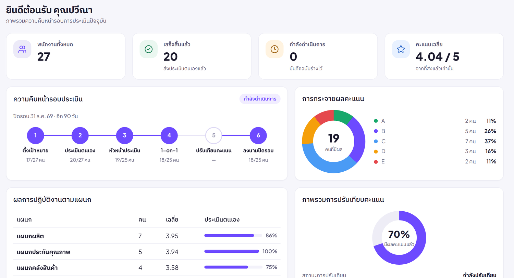The height and width of the screenshot is (278, 514).
Task: Select the แผนกผลิต row name
Action: tap(30, 236)
